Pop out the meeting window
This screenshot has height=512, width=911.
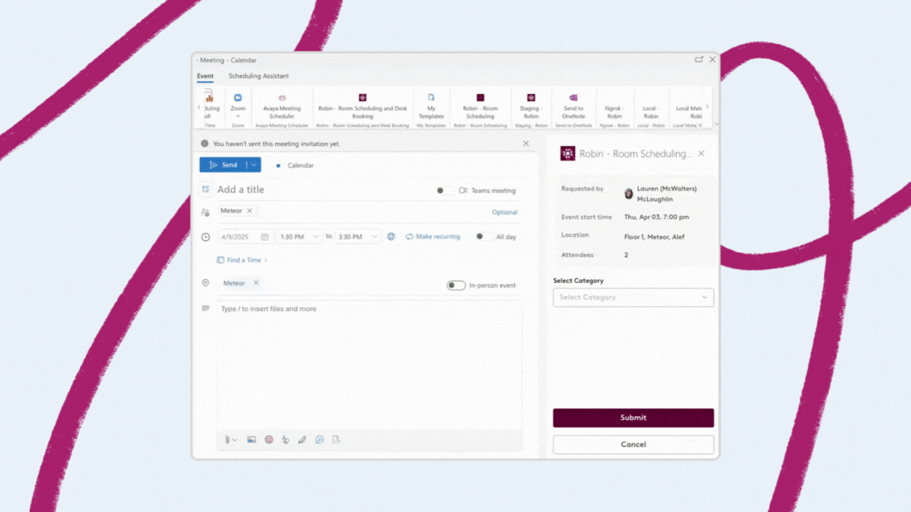pos(699,59)
